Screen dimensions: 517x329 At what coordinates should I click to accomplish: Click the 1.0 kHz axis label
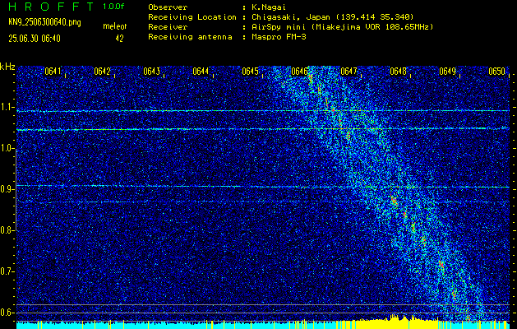pos(7,148)
